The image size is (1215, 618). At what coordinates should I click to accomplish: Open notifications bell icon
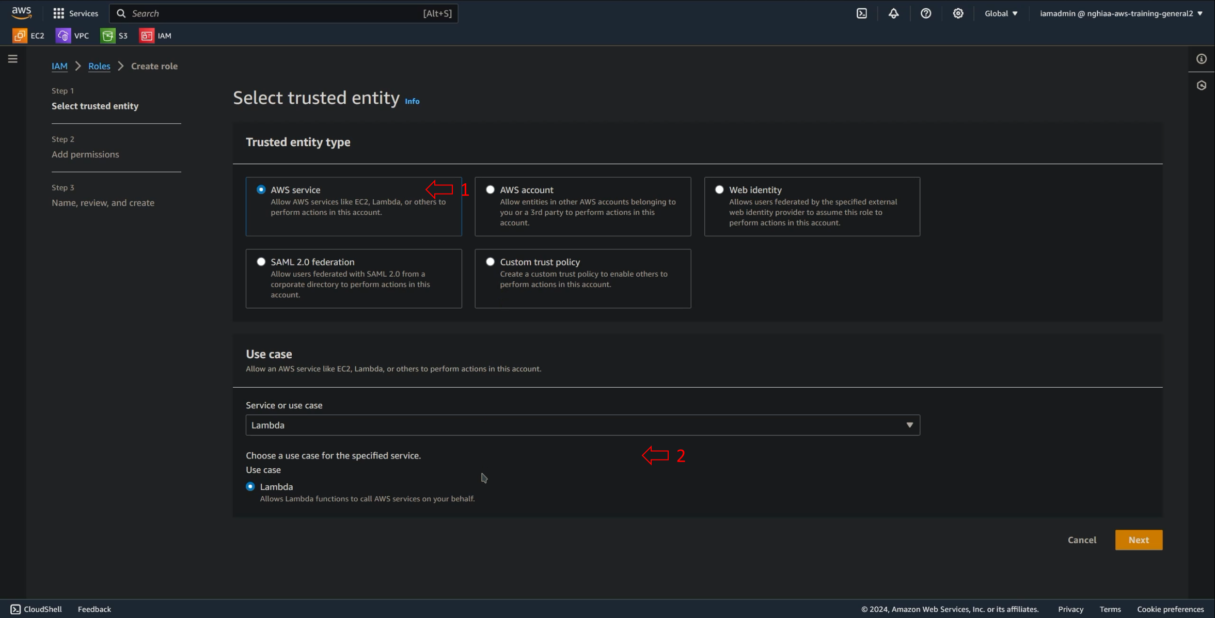(x=893, y=13)
